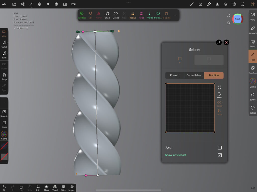The image size is (257, 192).
Task: Open the Transform tool
Action: tap(252, 69)
